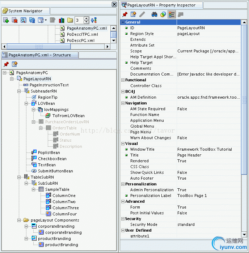
Task: Click the sort arrows icon beside the spinner
Action: (94, 20)
